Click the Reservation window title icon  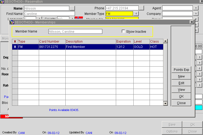(x=2, y=2)
